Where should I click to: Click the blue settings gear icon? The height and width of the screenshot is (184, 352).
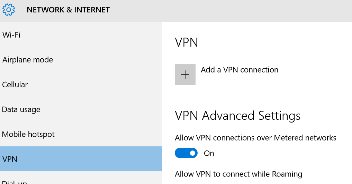(x=9, y=10)
